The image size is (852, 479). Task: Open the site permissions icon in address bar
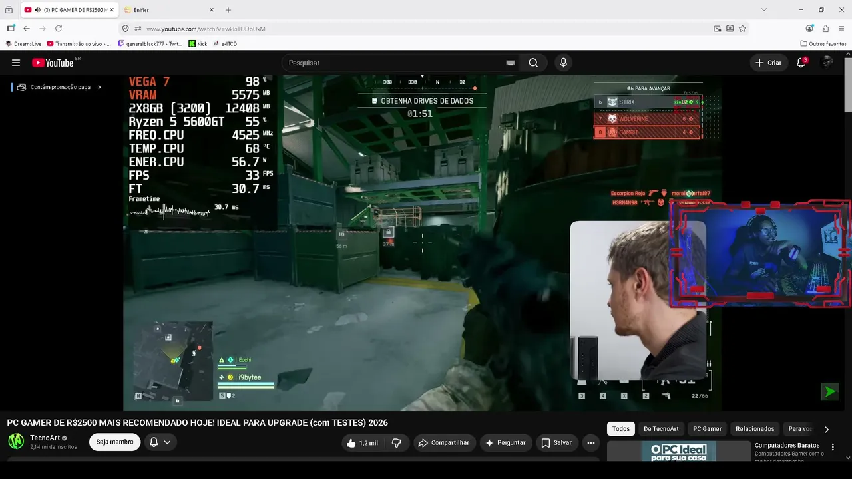point(138,29)
